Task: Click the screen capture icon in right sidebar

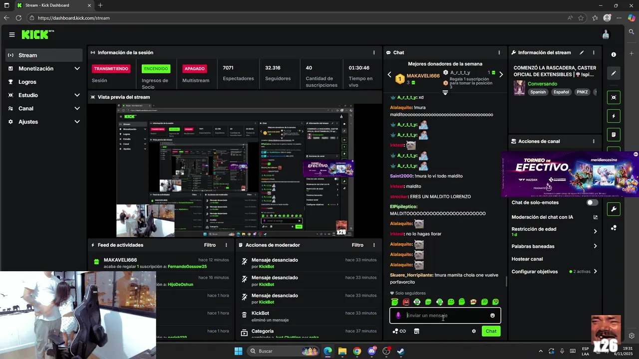Action: (x=614, y=97)
